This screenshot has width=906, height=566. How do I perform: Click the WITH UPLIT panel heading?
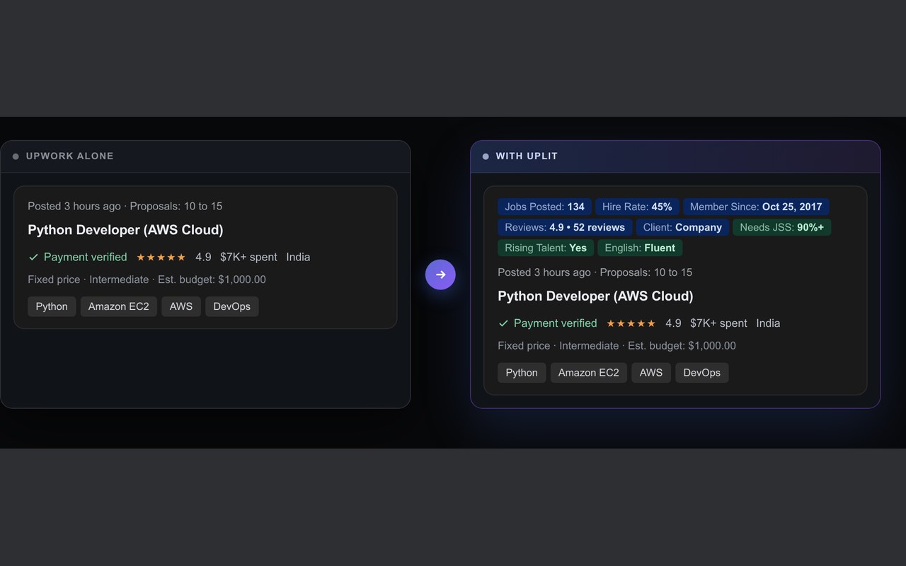[527, 156]
